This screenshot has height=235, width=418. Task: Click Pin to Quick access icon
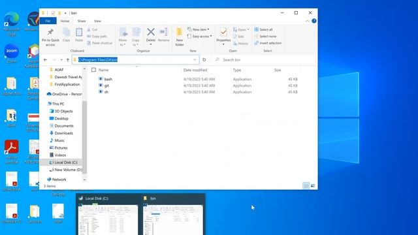click(x=50, y=33)
